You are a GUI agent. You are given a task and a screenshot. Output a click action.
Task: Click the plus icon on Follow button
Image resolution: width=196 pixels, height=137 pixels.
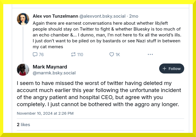point(164,68)
